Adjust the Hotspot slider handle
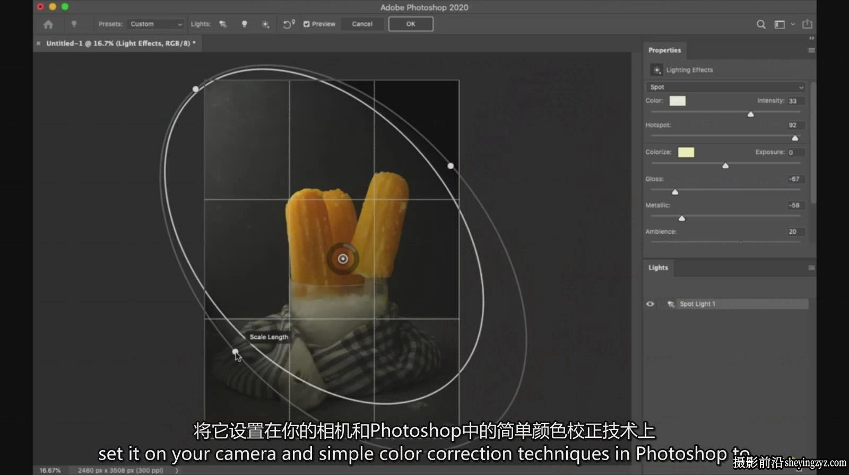 795,138
